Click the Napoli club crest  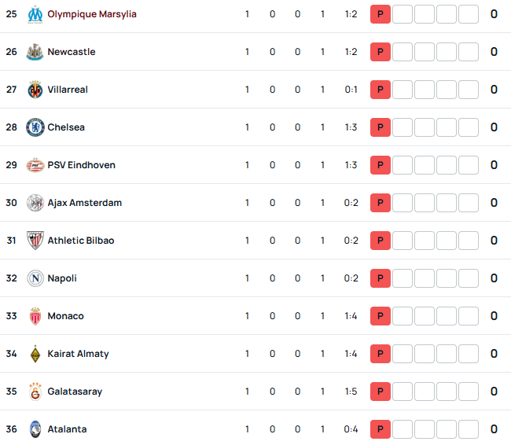coord(35,278)
